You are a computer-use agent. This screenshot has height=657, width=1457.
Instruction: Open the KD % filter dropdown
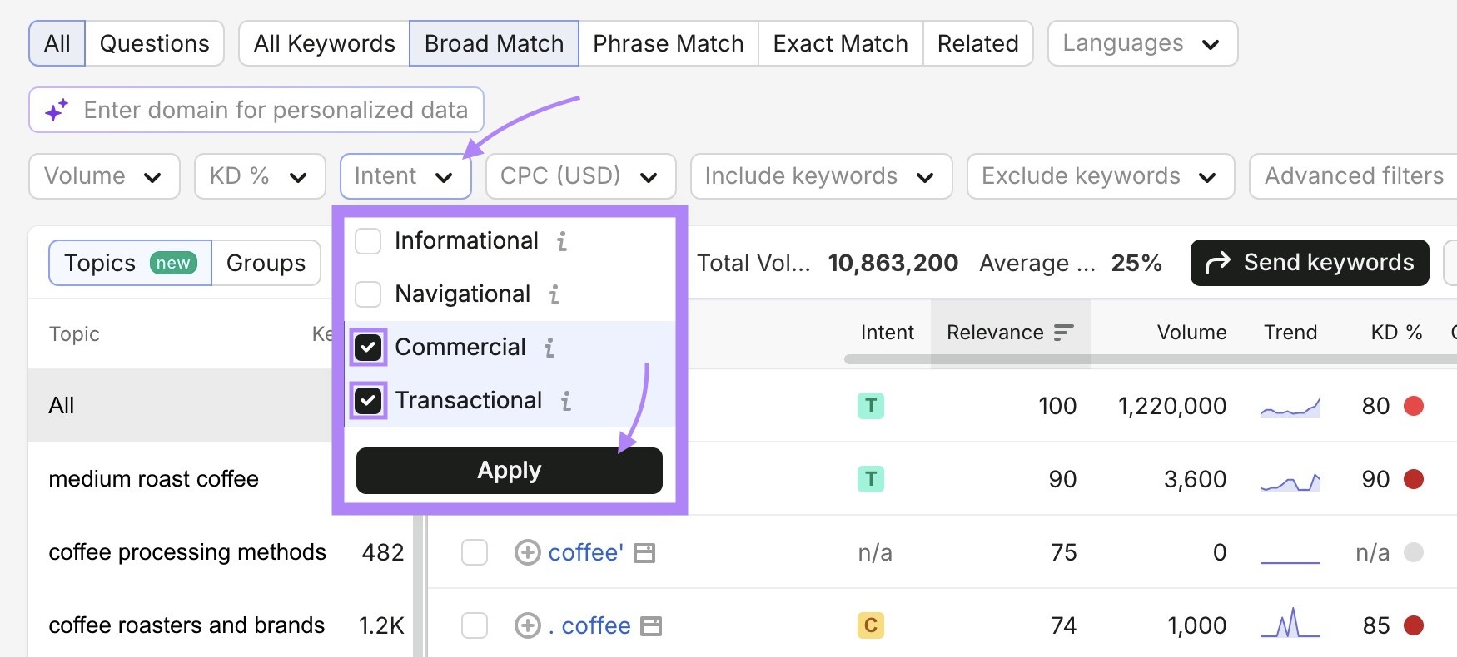(260, 176)
